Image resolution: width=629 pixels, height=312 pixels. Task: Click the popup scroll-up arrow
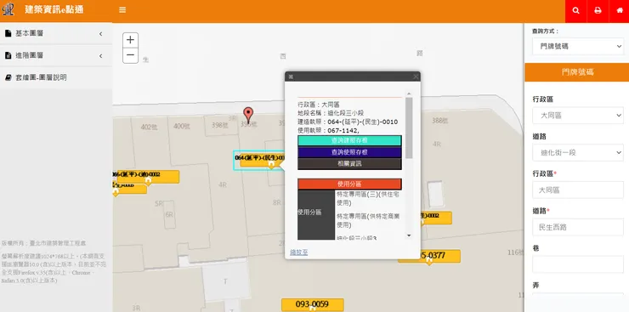[x=409, y=94]
